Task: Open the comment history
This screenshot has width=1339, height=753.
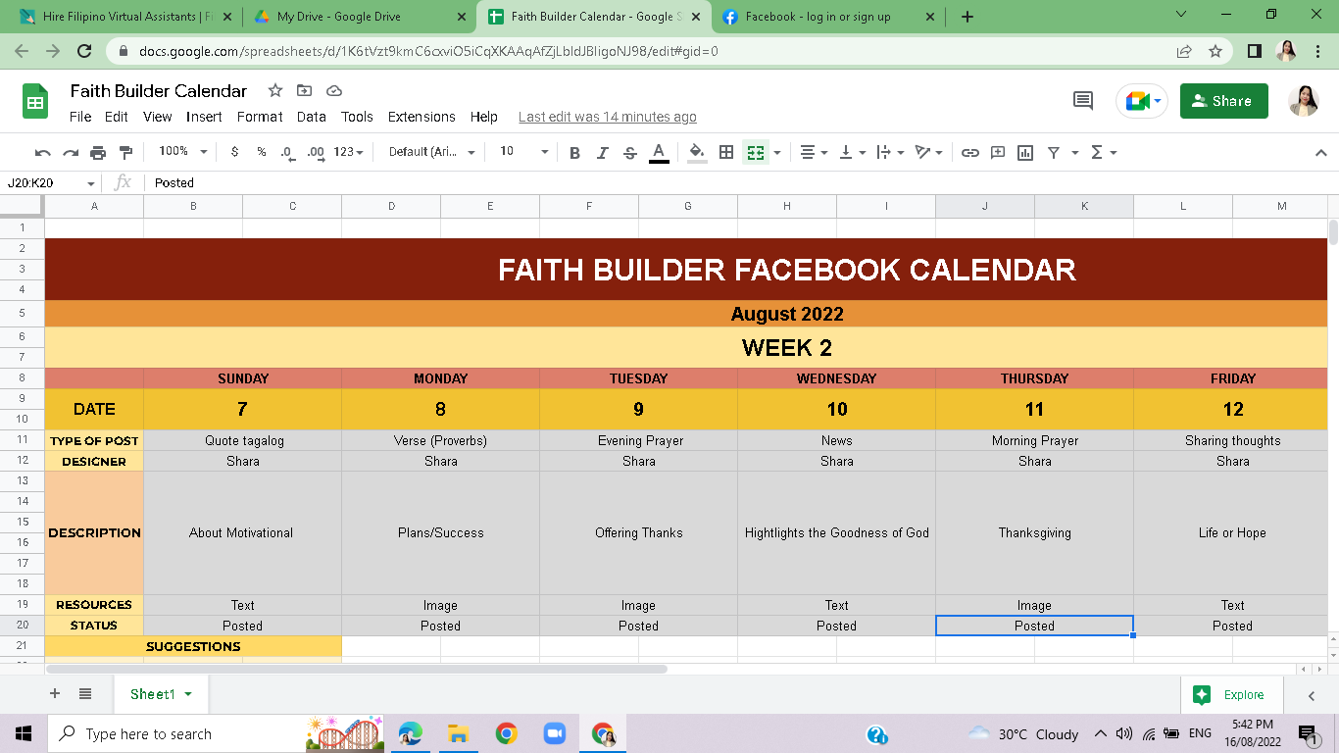Action: [1083, 100]
